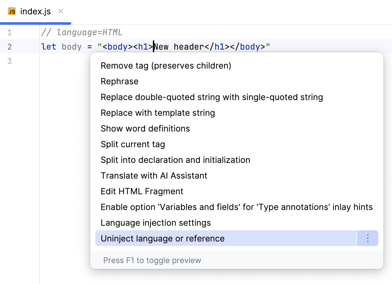Choose Remove tag (preserves children)
The width and height of the screenshot is (392, 284).
[166, 66]
